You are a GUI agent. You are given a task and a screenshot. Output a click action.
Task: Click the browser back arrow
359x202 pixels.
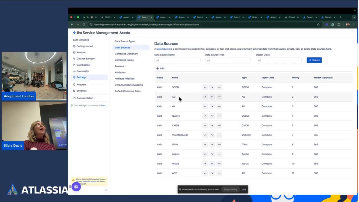pos(72,24)
